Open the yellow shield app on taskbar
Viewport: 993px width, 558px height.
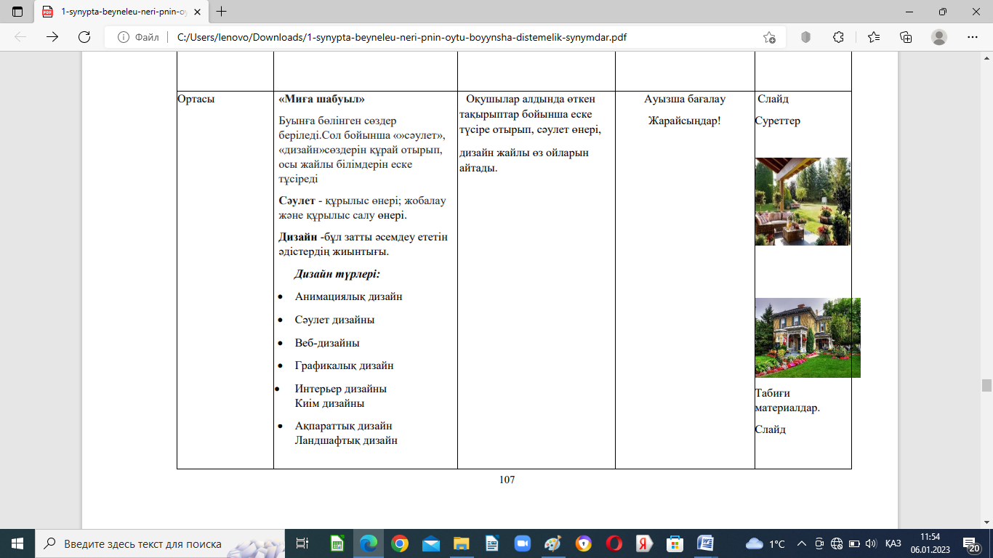[x=583, y=543]
